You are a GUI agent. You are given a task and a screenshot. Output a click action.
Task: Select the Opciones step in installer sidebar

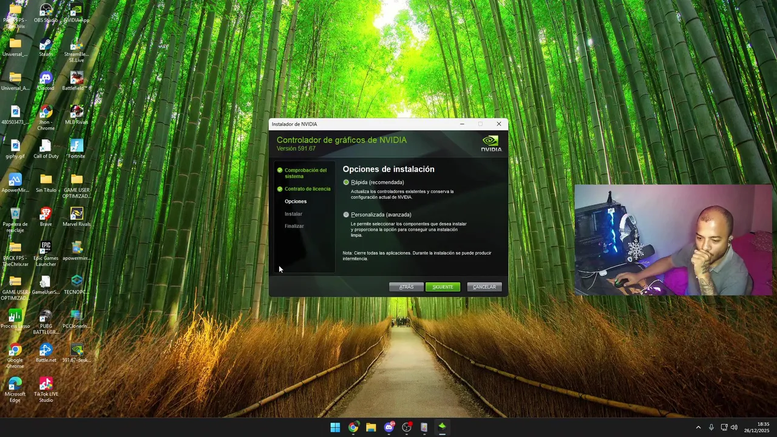click(x=296, y=202)
